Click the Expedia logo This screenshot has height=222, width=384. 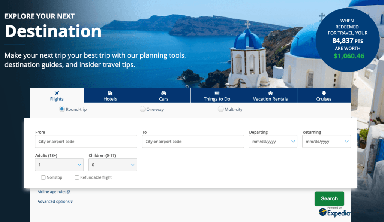tap(335, 212)
